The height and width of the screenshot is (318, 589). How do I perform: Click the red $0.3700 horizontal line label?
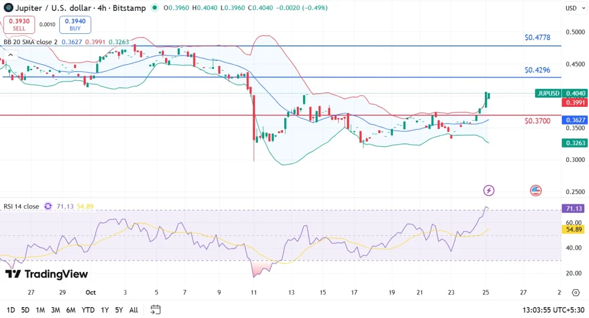[537, 121]
